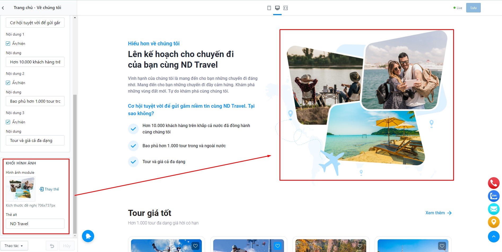The image size is (502, 252).
Task: Click the Hủy cancel button
Action: (x=67, y=246)
